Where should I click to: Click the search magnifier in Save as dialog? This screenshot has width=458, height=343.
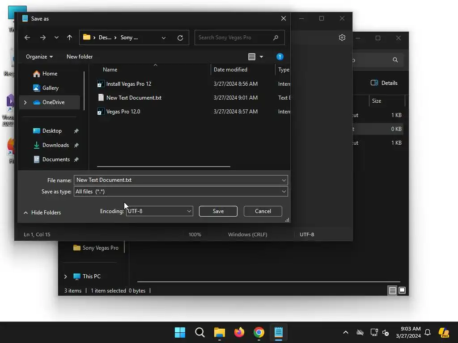click(276, 38)
